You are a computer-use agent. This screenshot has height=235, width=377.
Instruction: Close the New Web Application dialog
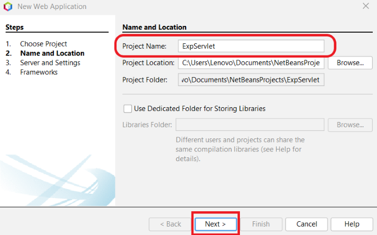click(x=365, y=6)
